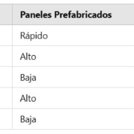Select the gray header cell left of Paneles Prefabricados
The height and width of the screenshot is (134, 134).
click(x=6, y=15)
